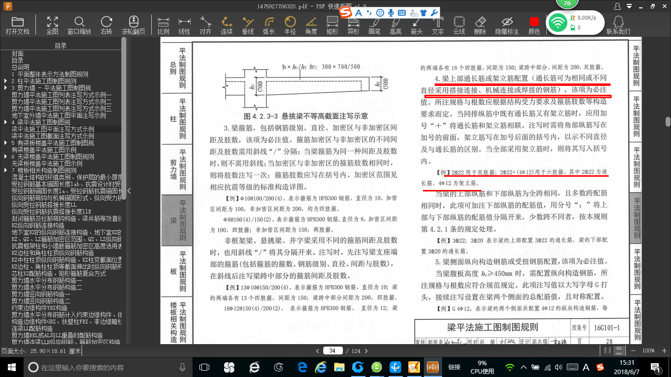Select the 角度 angle measurement tool
671x377 pixels.
[x=311, y=25]
